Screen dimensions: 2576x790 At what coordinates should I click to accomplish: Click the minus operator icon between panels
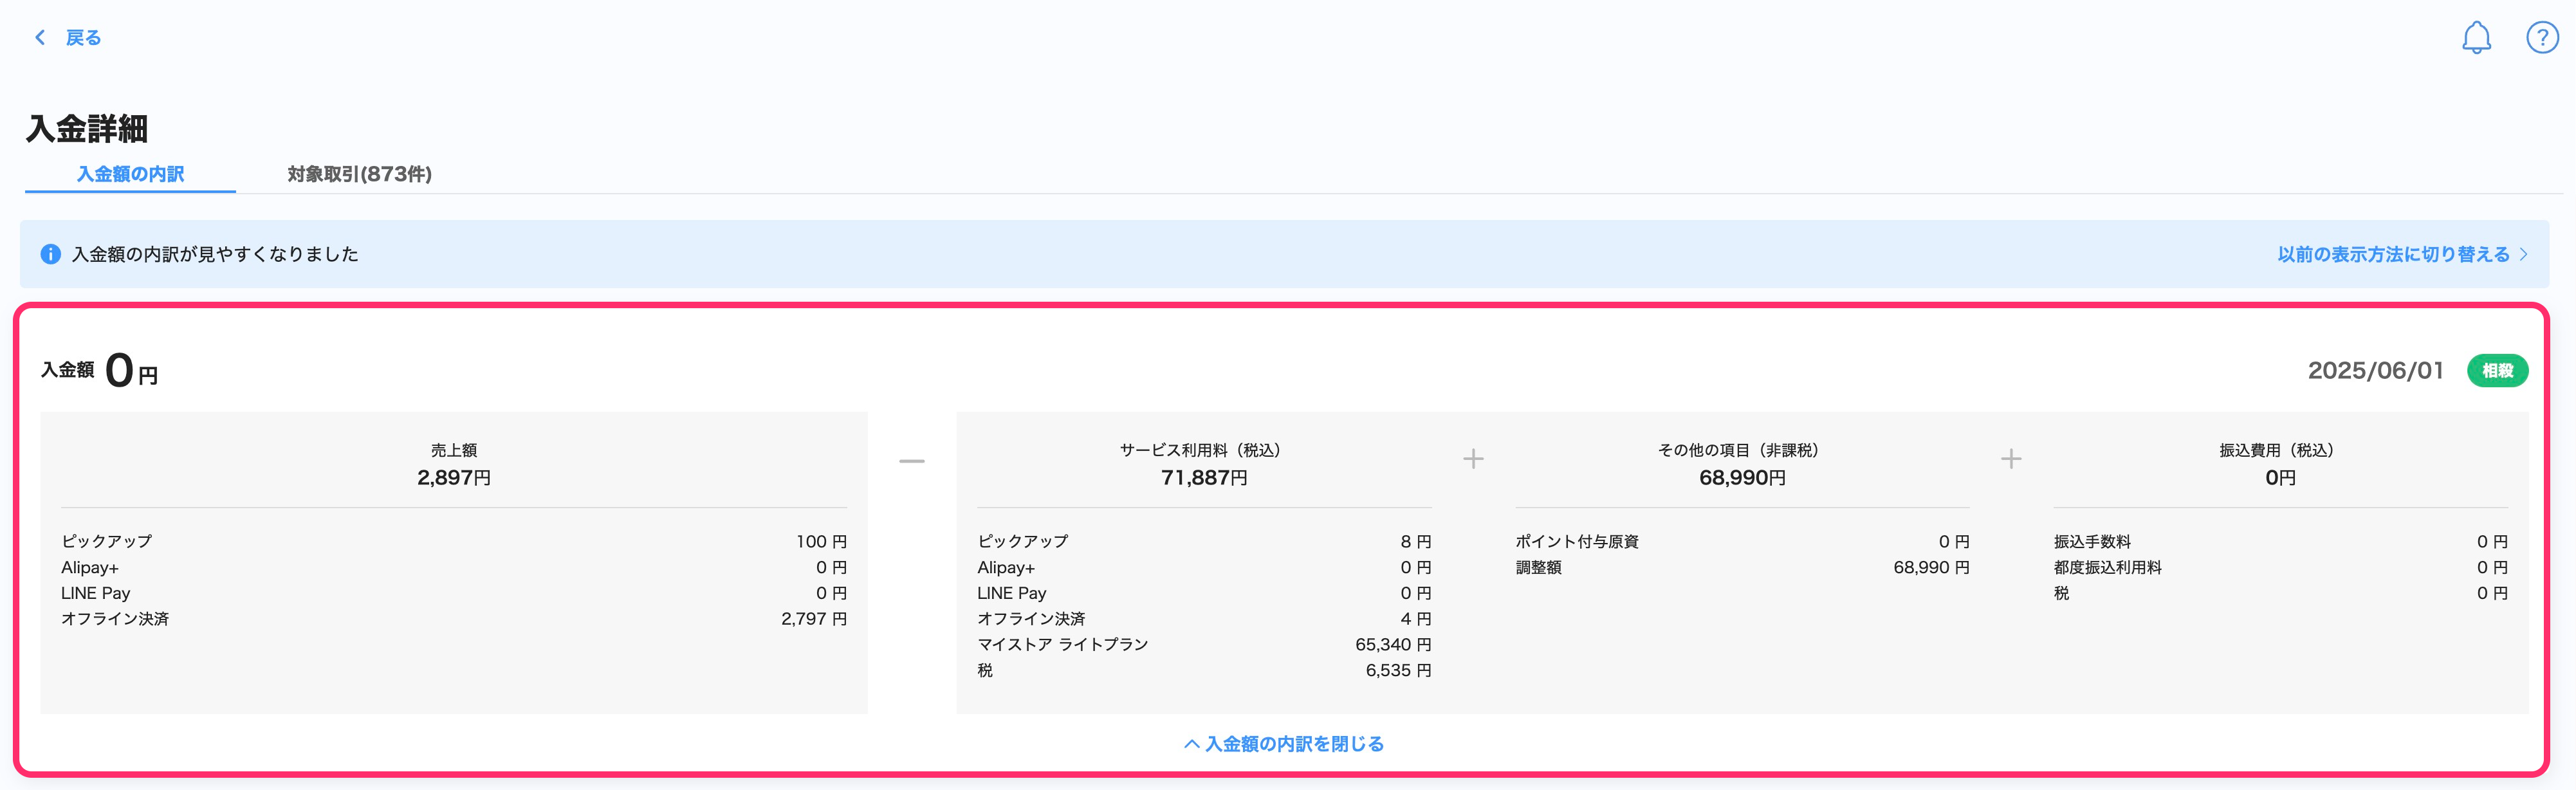click(x=911, y=461)
